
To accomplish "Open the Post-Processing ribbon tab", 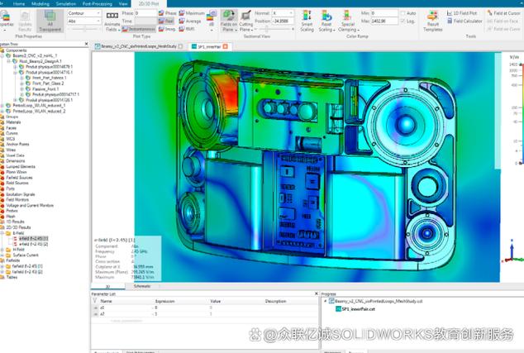I will pos(98,3).
